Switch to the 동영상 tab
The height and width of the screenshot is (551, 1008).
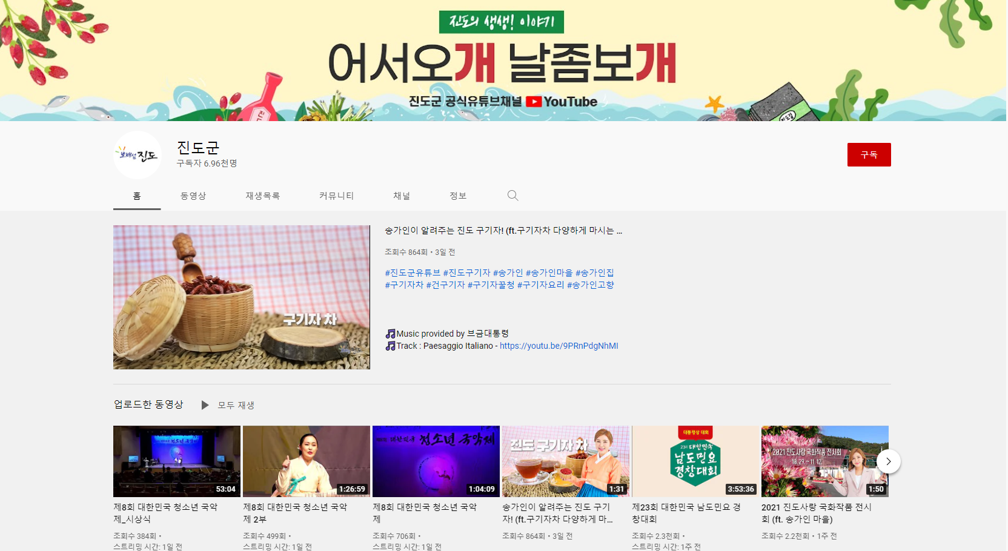(193, 196)
